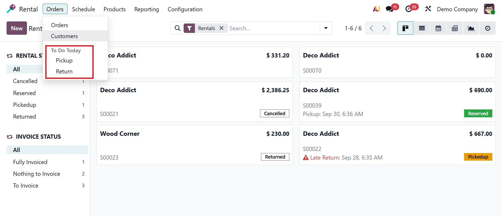
Task: Open the chat messages icon
Action: (x=390, y=9)
